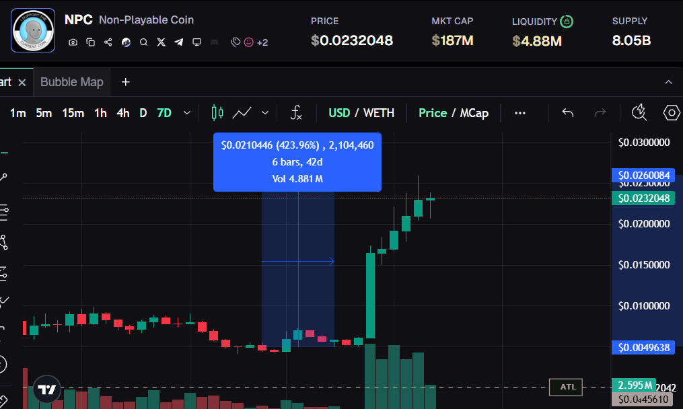Viewport: 683px width, 409px height.
Task: Toggle chart to MCap view
Action: pos(474,113)
